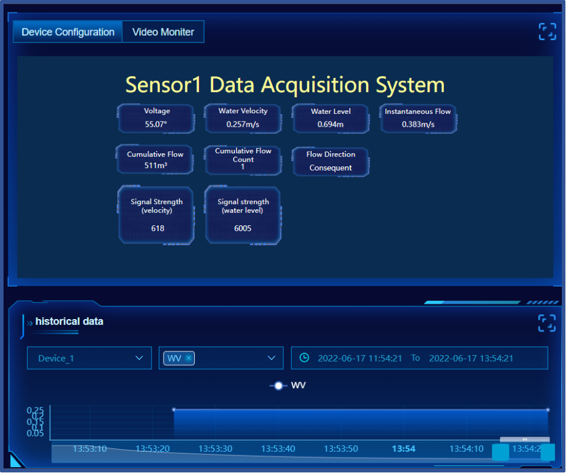Enlarge historical data panel via its fullscreen icon
This screenshot has height=473, width=566.
coord(547,323)
